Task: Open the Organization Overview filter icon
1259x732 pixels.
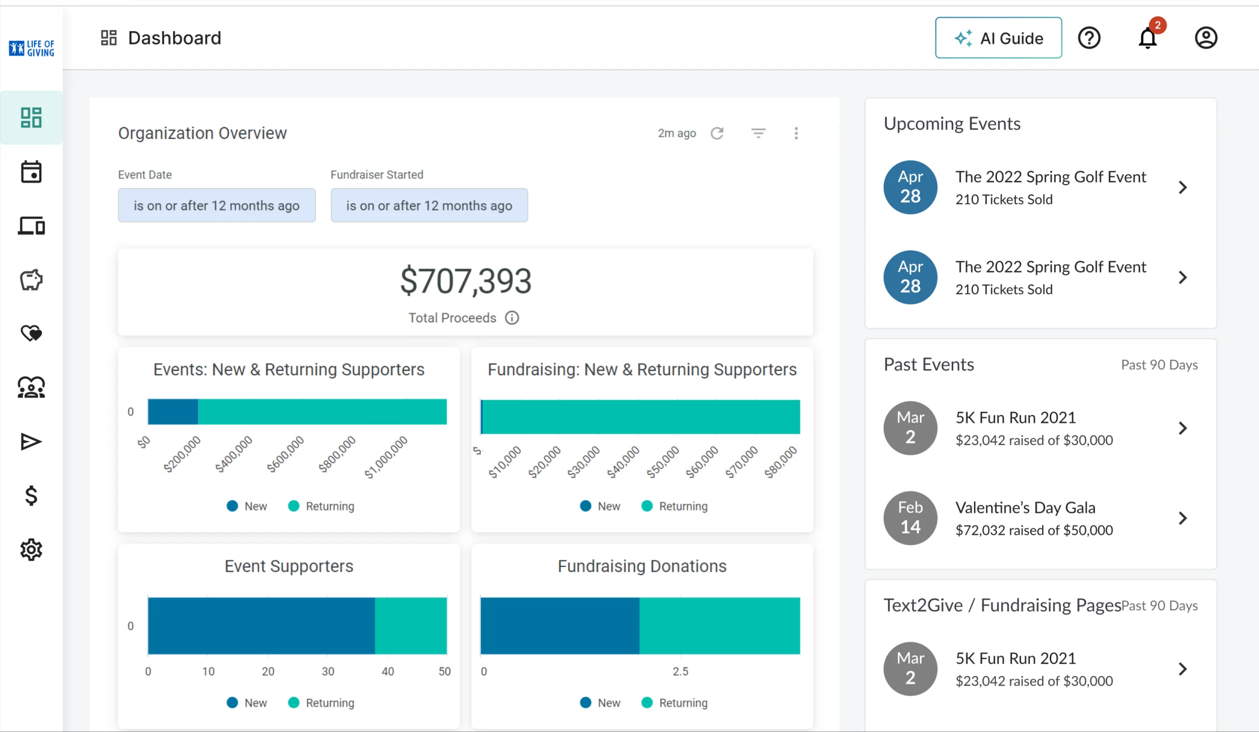Action: point(759,133)
